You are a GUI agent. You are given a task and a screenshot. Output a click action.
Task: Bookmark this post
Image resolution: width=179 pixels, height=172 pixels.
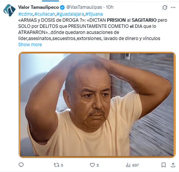pos(163,165)
